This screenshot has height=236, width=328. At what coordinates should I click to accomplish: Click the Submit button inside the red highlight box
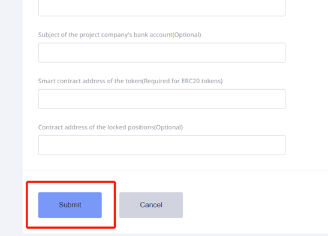pyautogui.click(x=70, y=205)
